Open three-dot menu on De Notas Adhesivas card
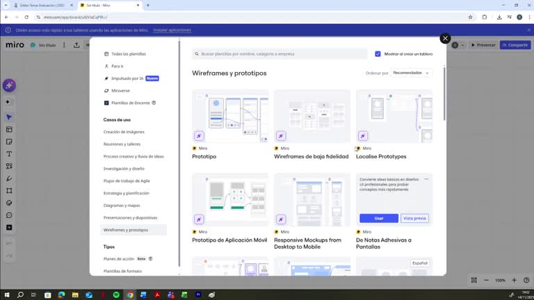 coord(426,179)
